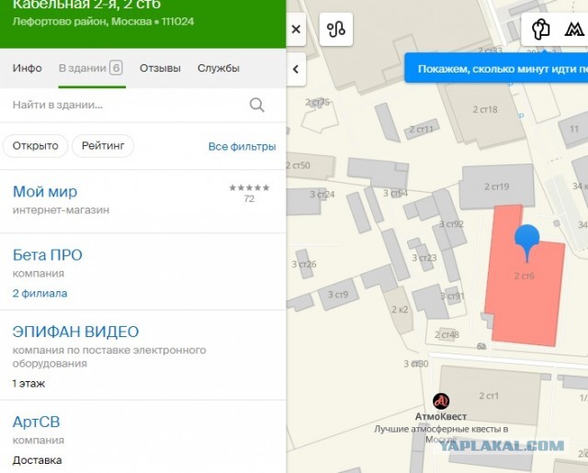Show the metro map layer
588x473 pixels.
[574, 29]
